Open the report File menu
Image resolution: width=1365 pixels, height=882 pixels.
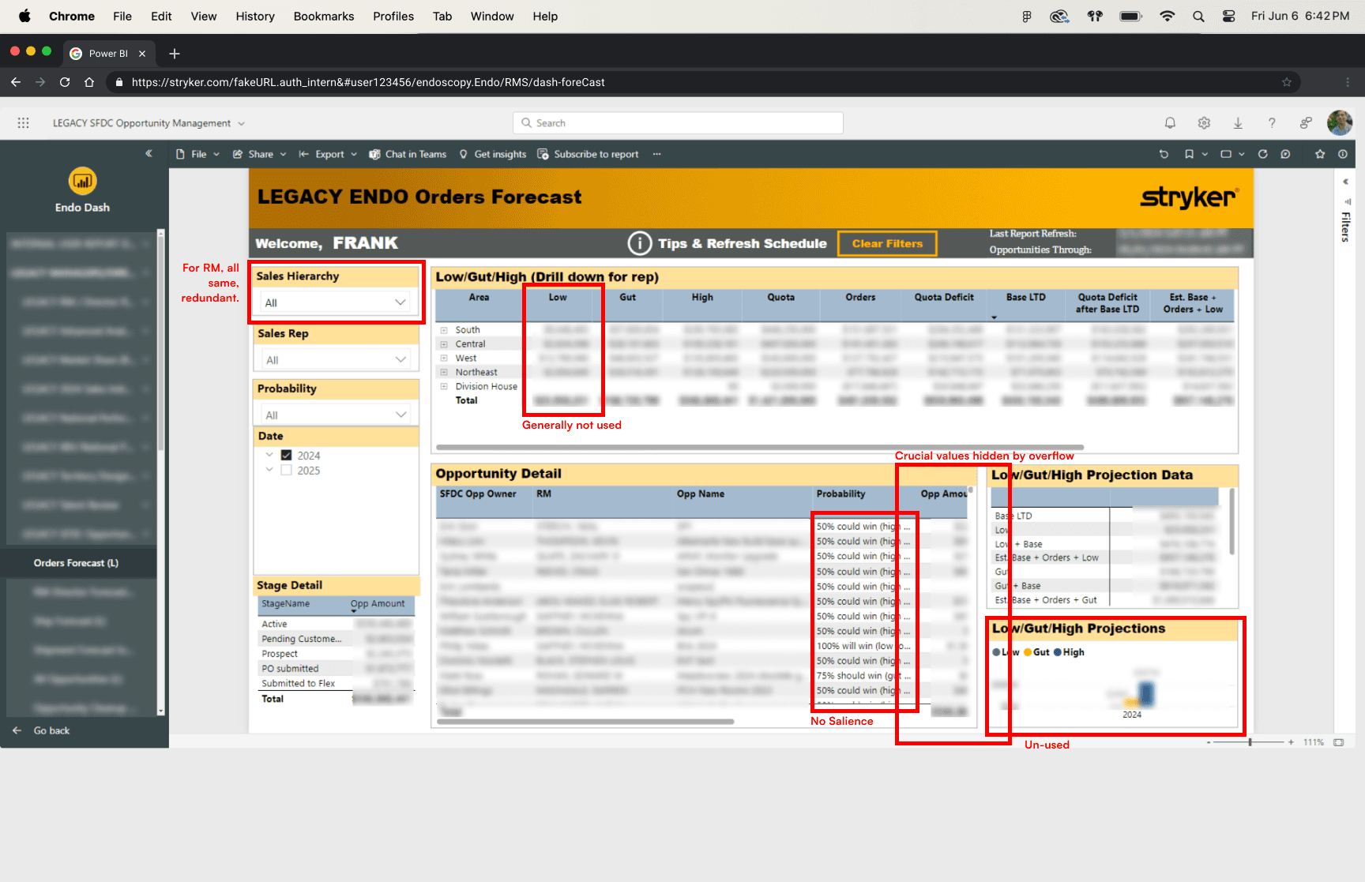[197, 154]
